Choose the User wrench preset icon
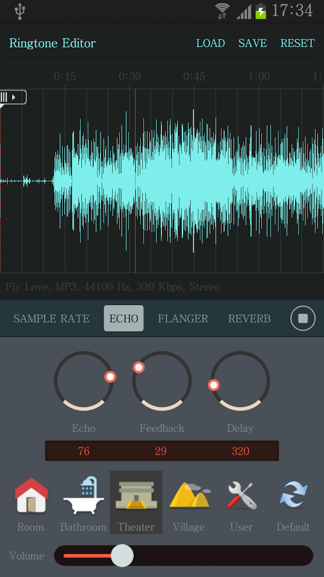The width and height of the screenshot is (324, 577). coord(241,496)
